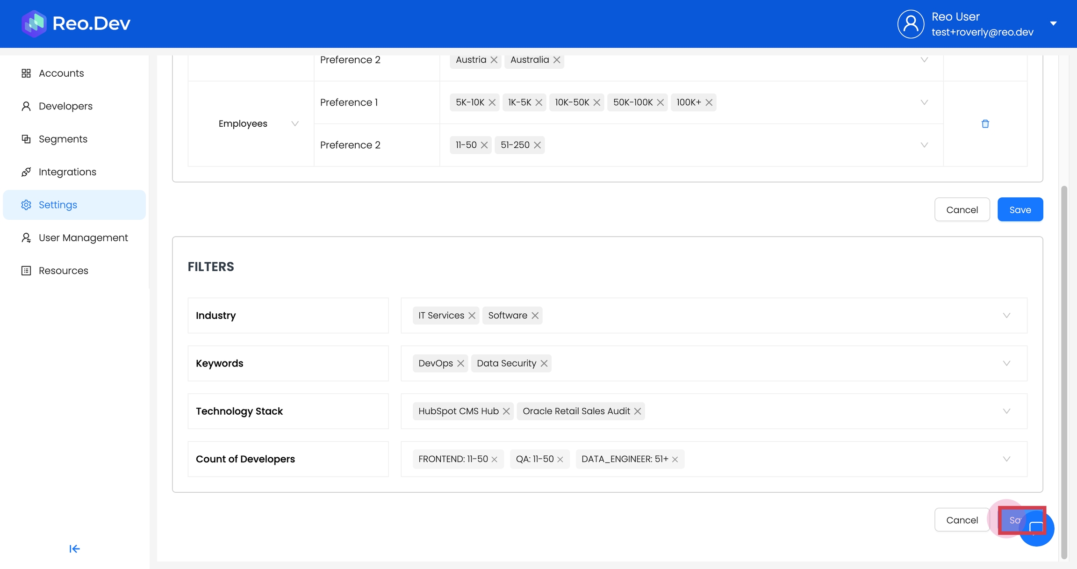Collapse the sidebar with the arrow icon
The width and height of the screenshot is (1077, 569).
(74, 548)
